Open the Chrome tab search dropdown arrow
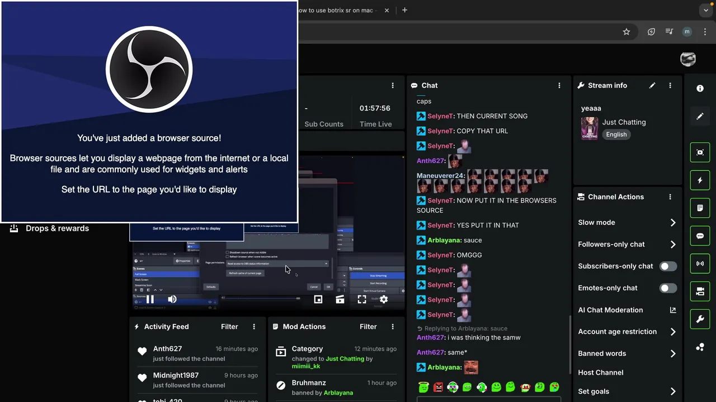 706,10
